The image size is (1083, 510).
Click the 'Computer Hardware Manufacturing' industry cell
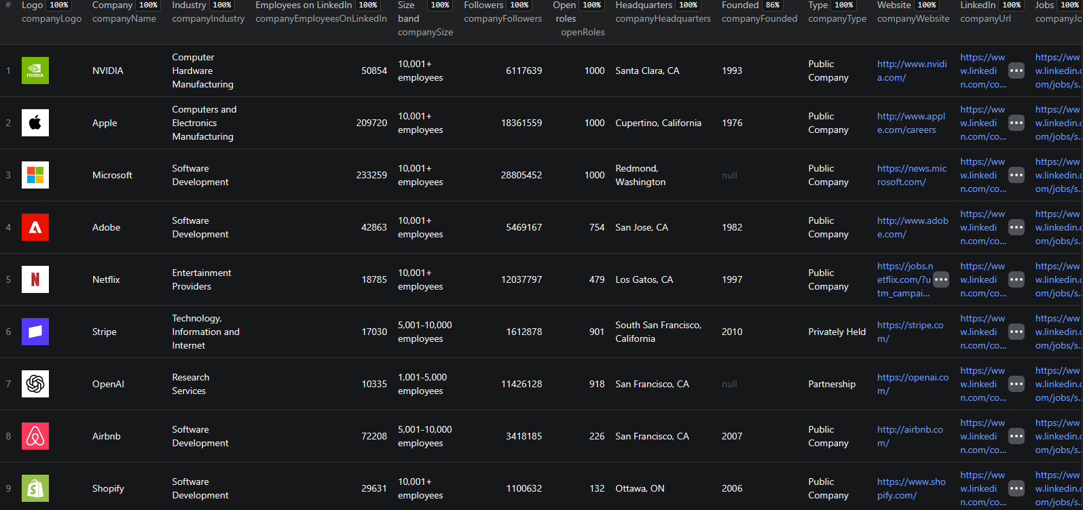tap(203, 71)
